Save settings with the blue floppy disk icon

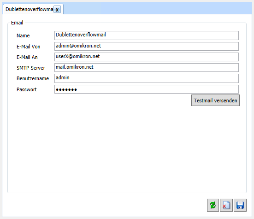coord(240,205)
